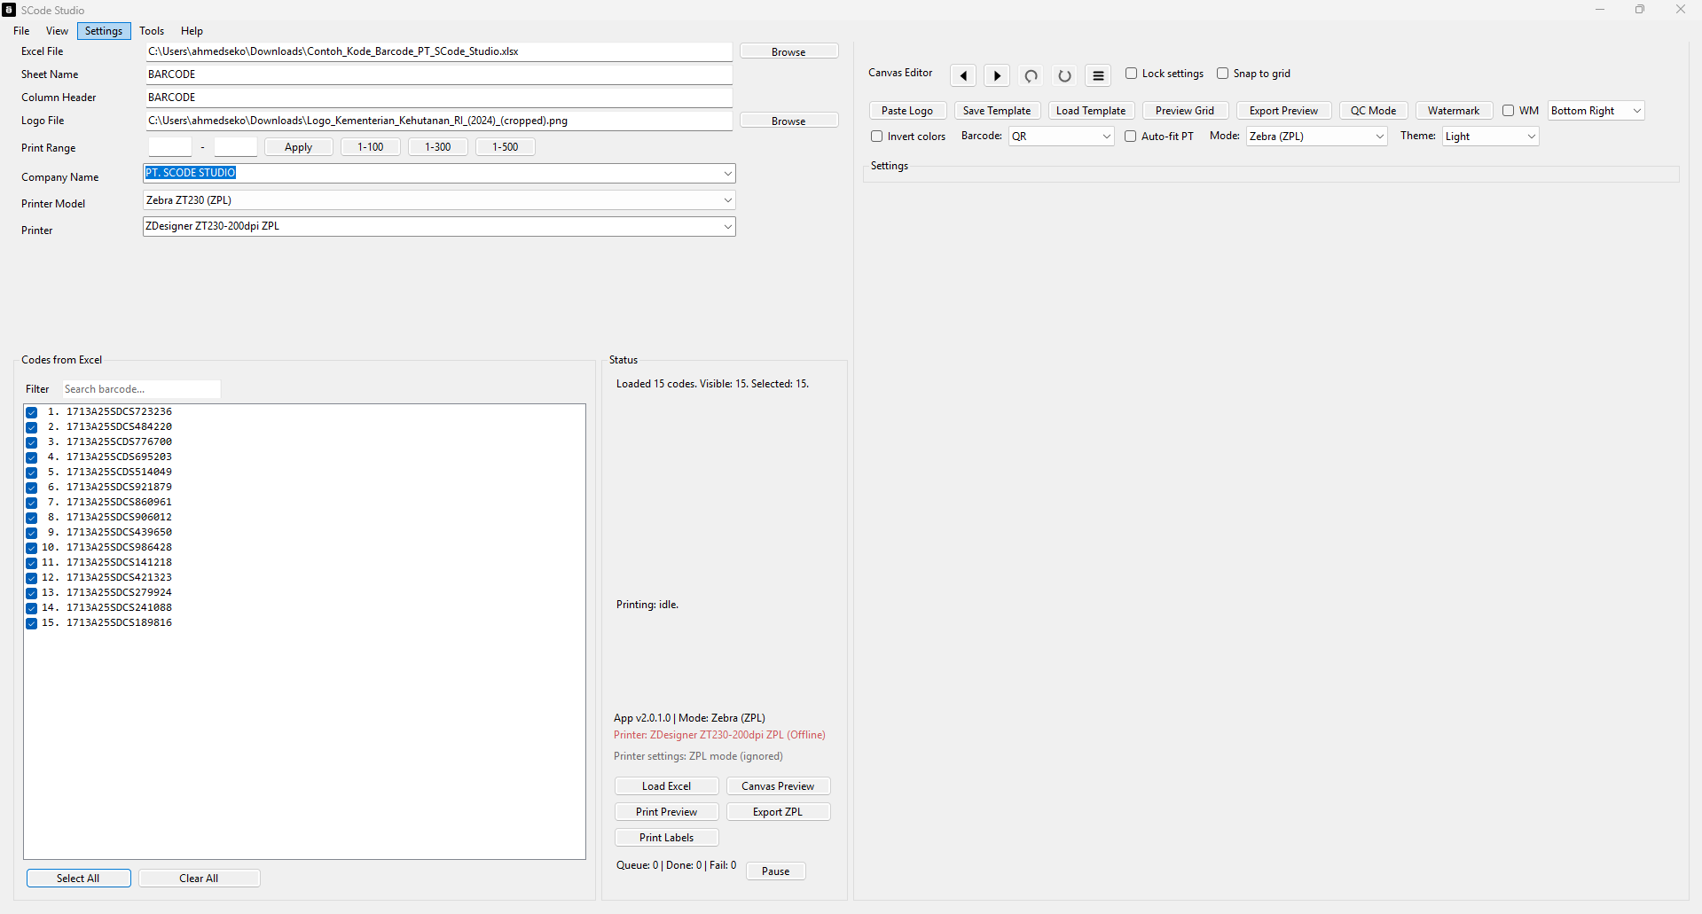Click the Preview Grid button
This screenshot has height=914, width=1702.
pyautogui.click(x=1185, y=111)
